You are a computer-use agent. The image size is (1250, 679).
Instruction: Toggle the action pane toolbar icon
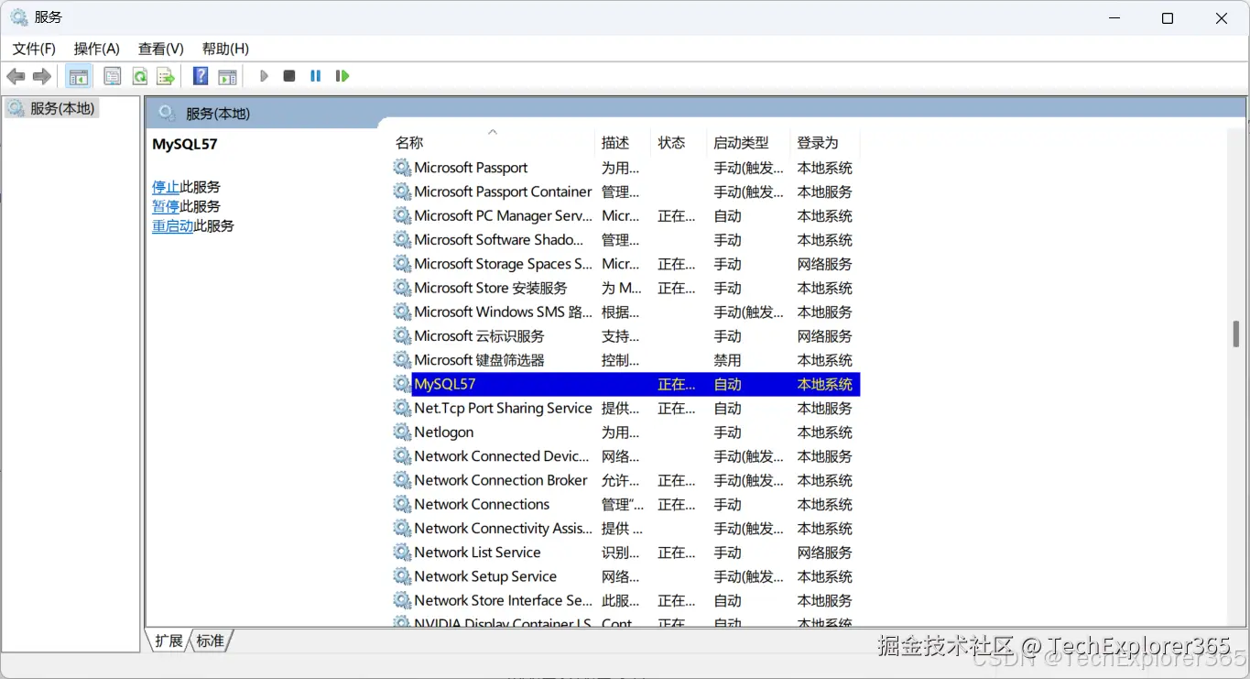227,76
